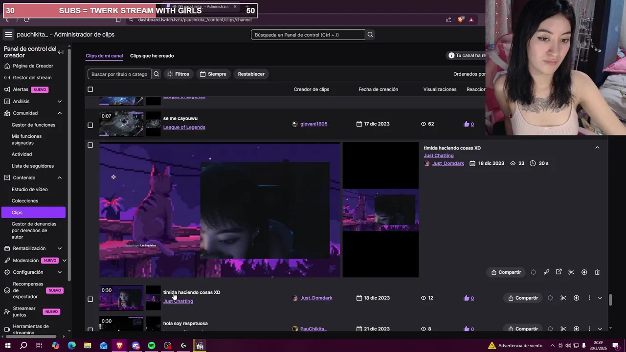Open Brave Shields lion icon
626x352 pixels.
460,20
